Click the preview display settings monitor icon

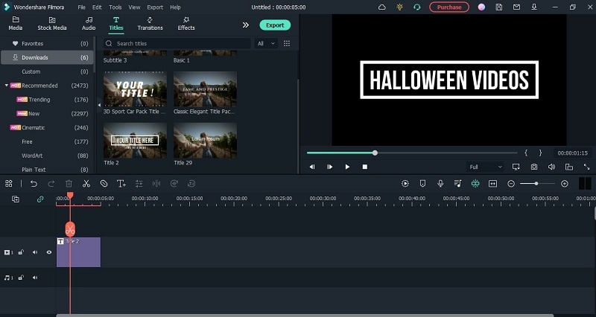516,167
